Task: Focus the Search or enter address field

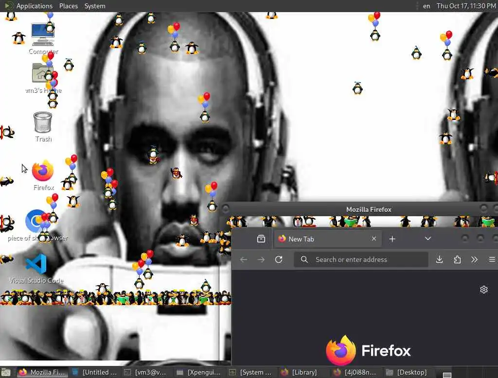Action: [x=361, y=259]
